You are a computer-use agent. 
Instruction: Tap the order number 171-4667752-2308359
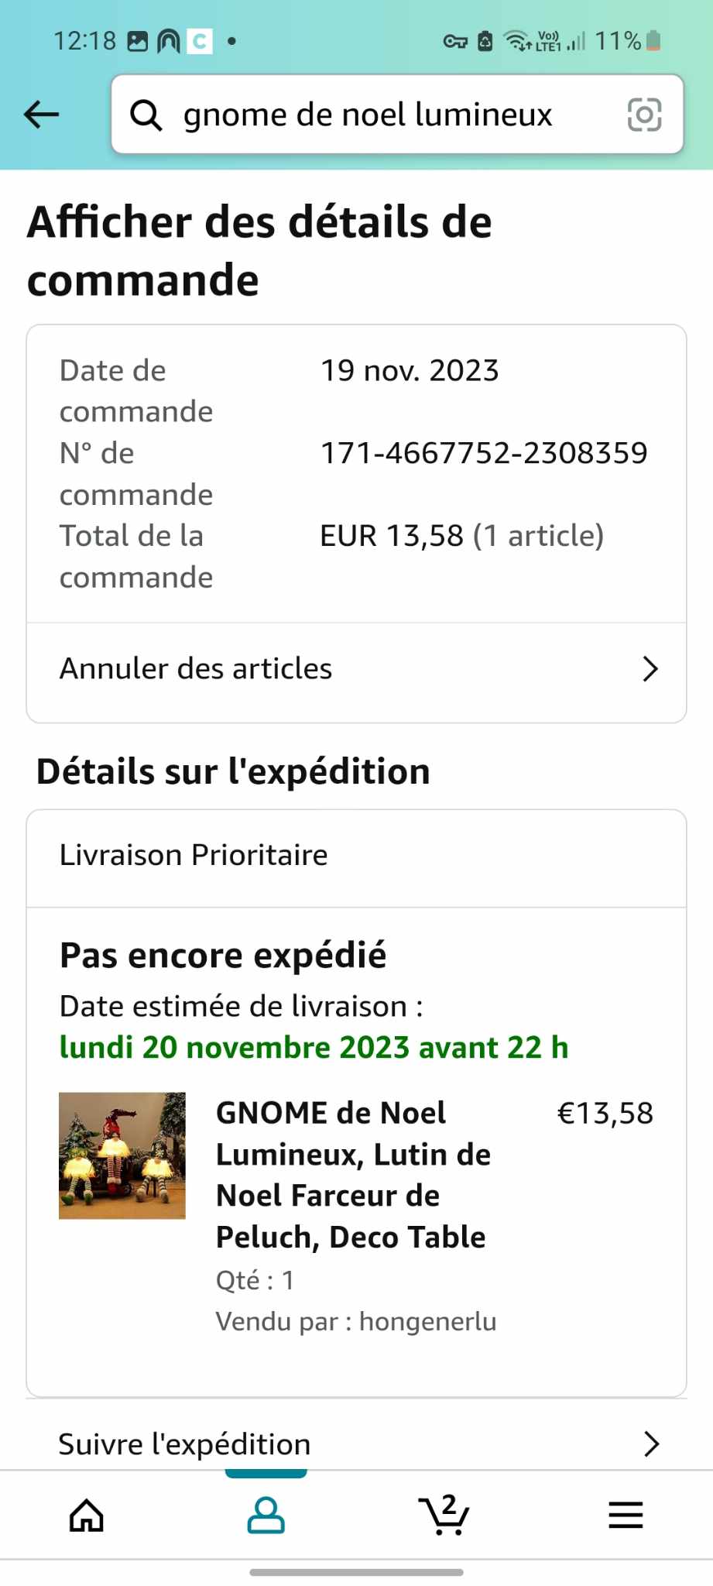point(484,453)
